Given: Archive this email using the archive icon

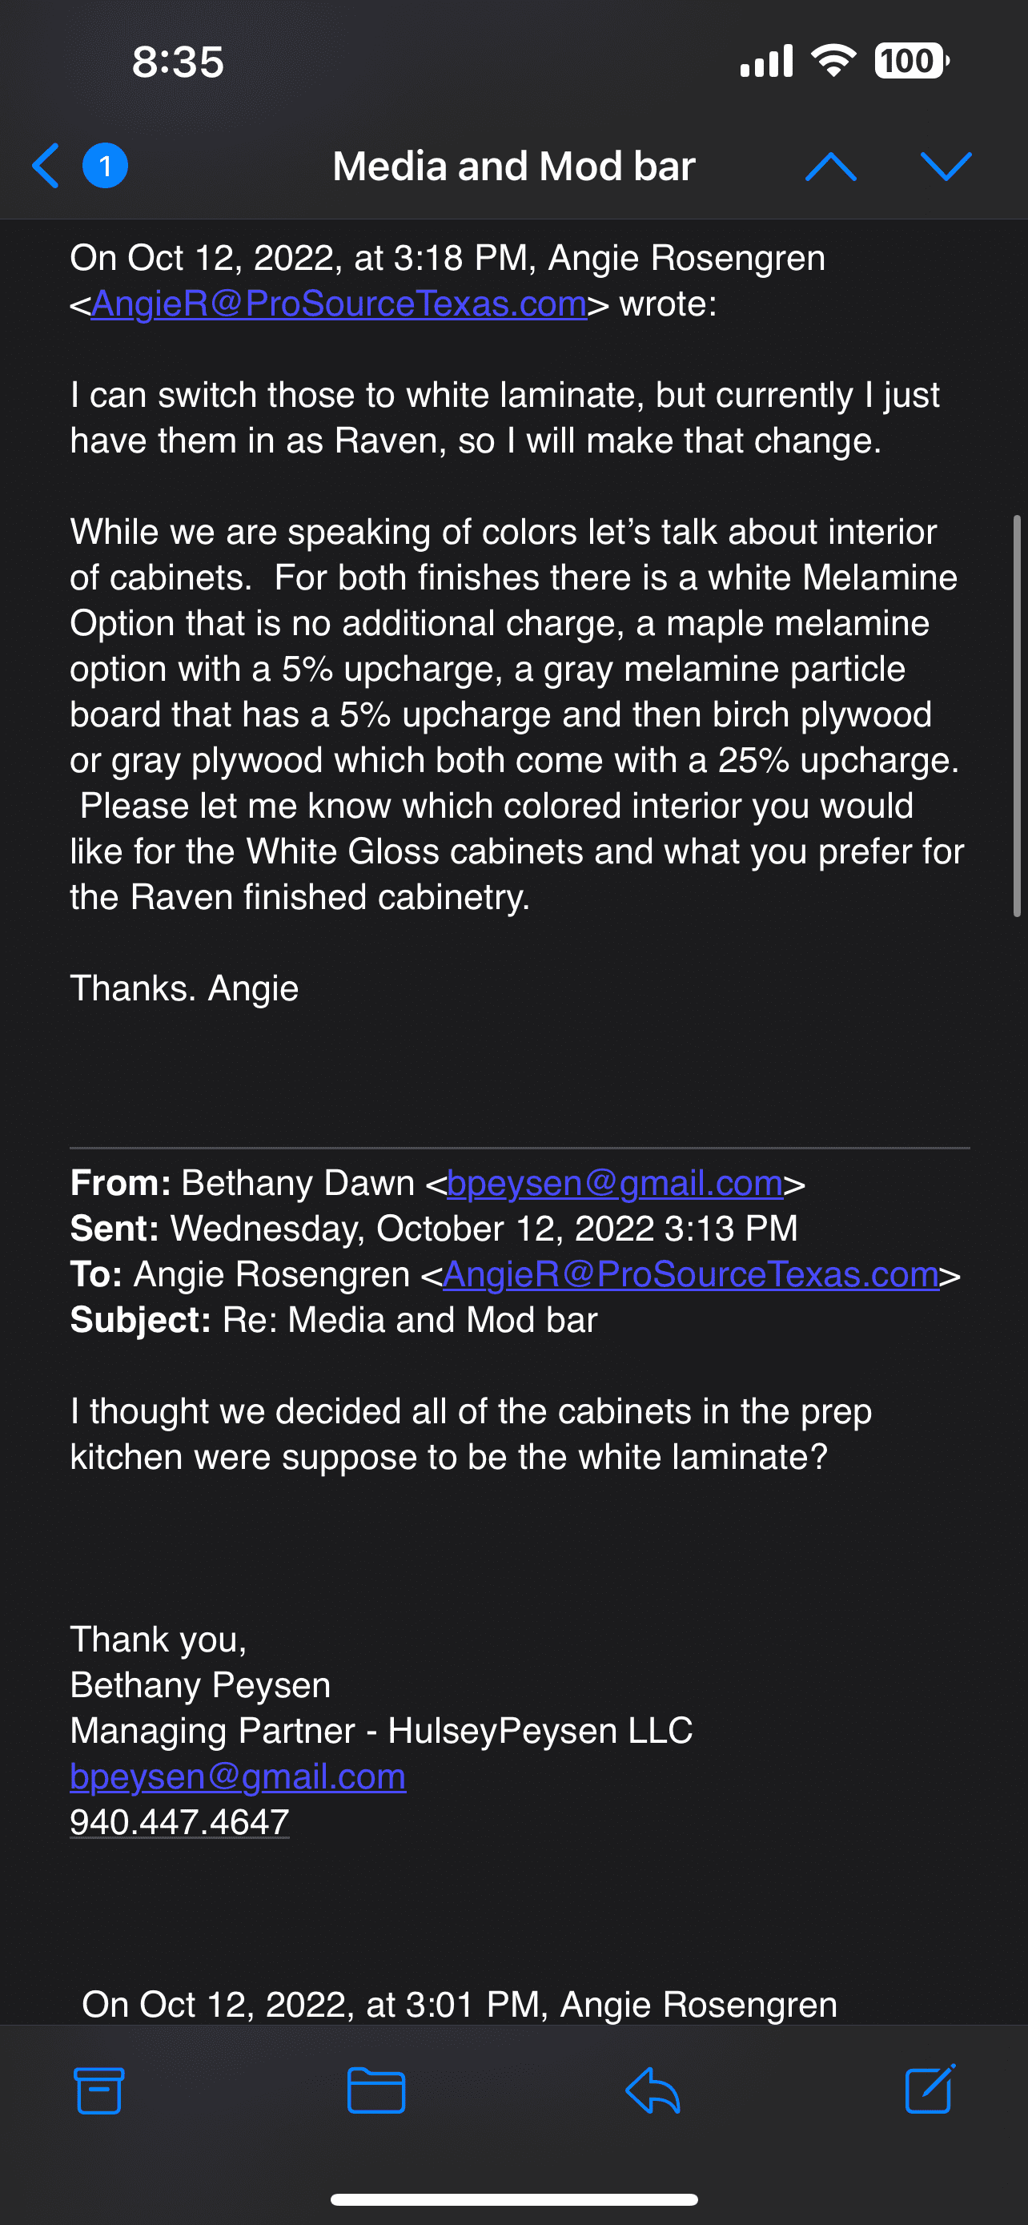Looking at the screenshot, I should [x=99, y=2091].
